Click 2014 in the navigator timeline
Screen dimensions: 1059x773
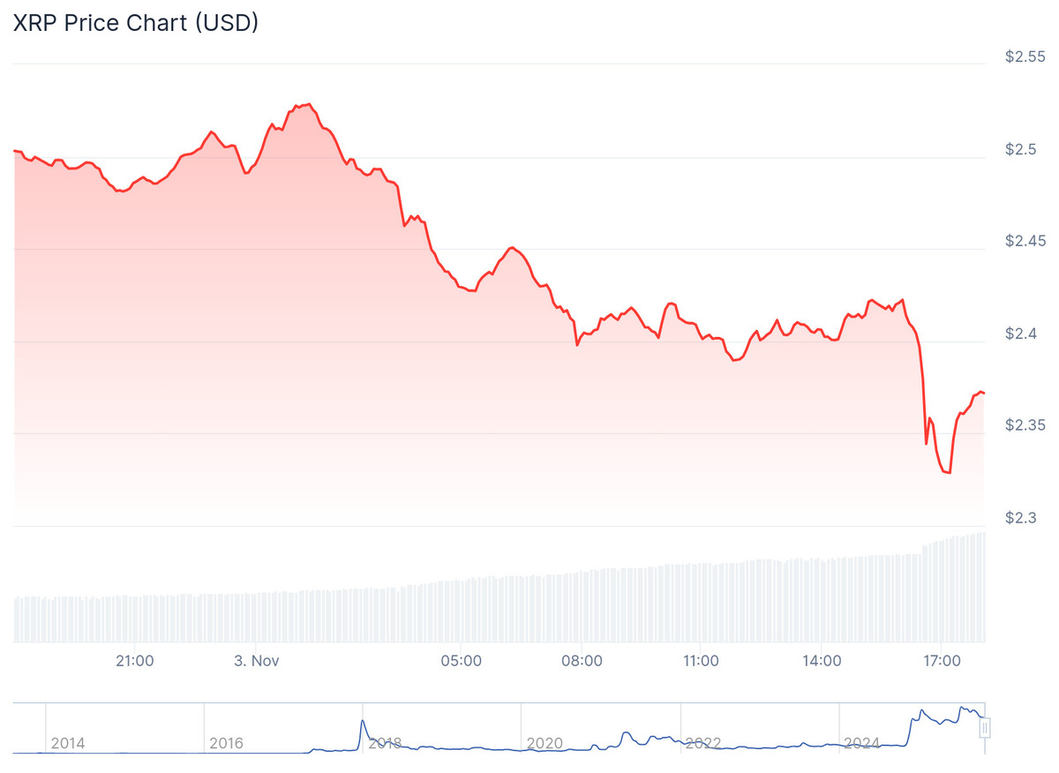[x=68, y=743]
